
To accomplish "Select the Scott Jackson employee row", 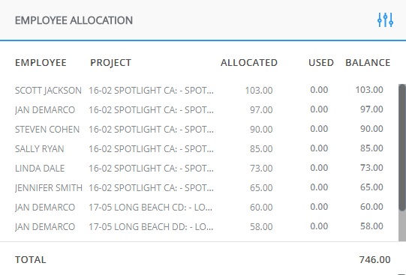I will tap(199, 90).
